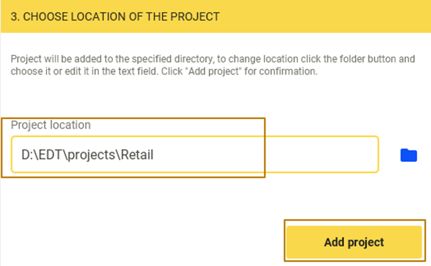Screen dimensions: 431x266
Task: Click the blue folder browse icon
Action: [408, 155]
